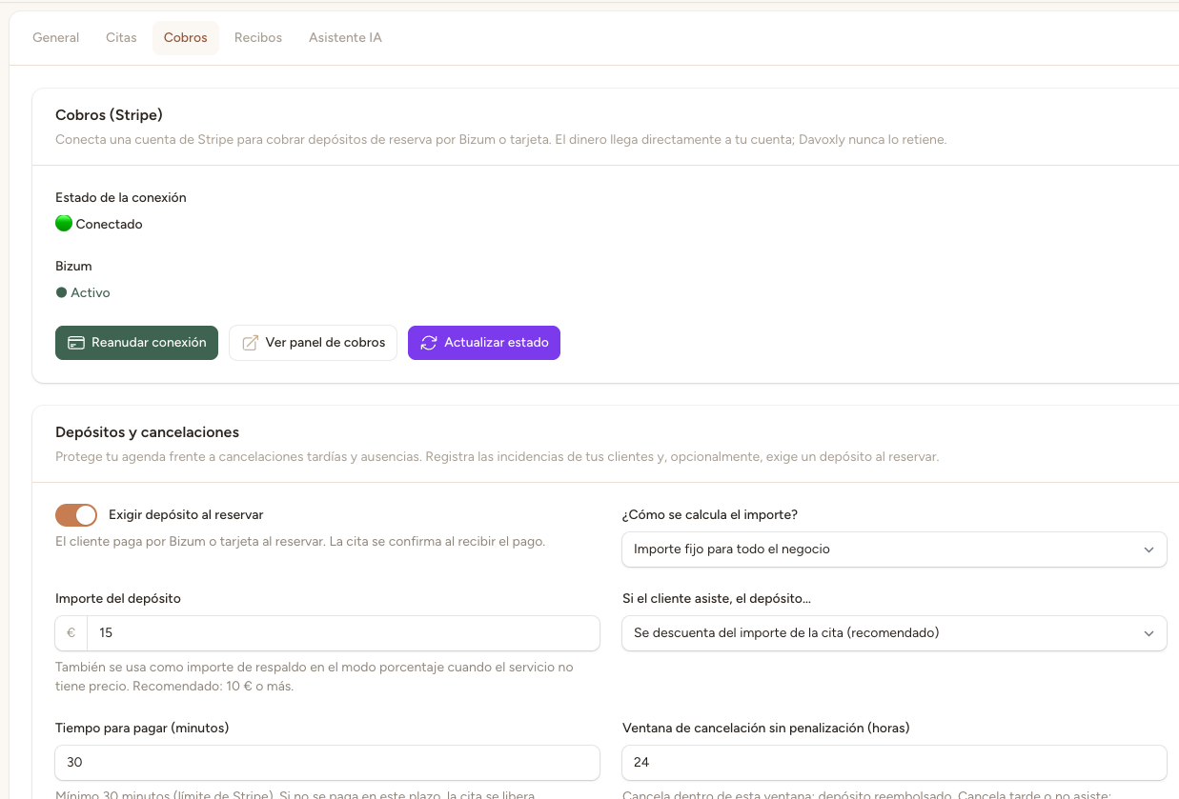Click the Bizum label text
The image size is (1179, 799).
73,267
